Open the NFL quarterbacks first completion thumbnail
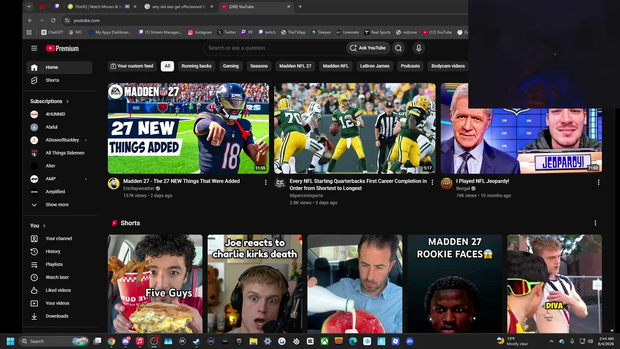This screenshot has height=349, width=620. coord(355,128)
